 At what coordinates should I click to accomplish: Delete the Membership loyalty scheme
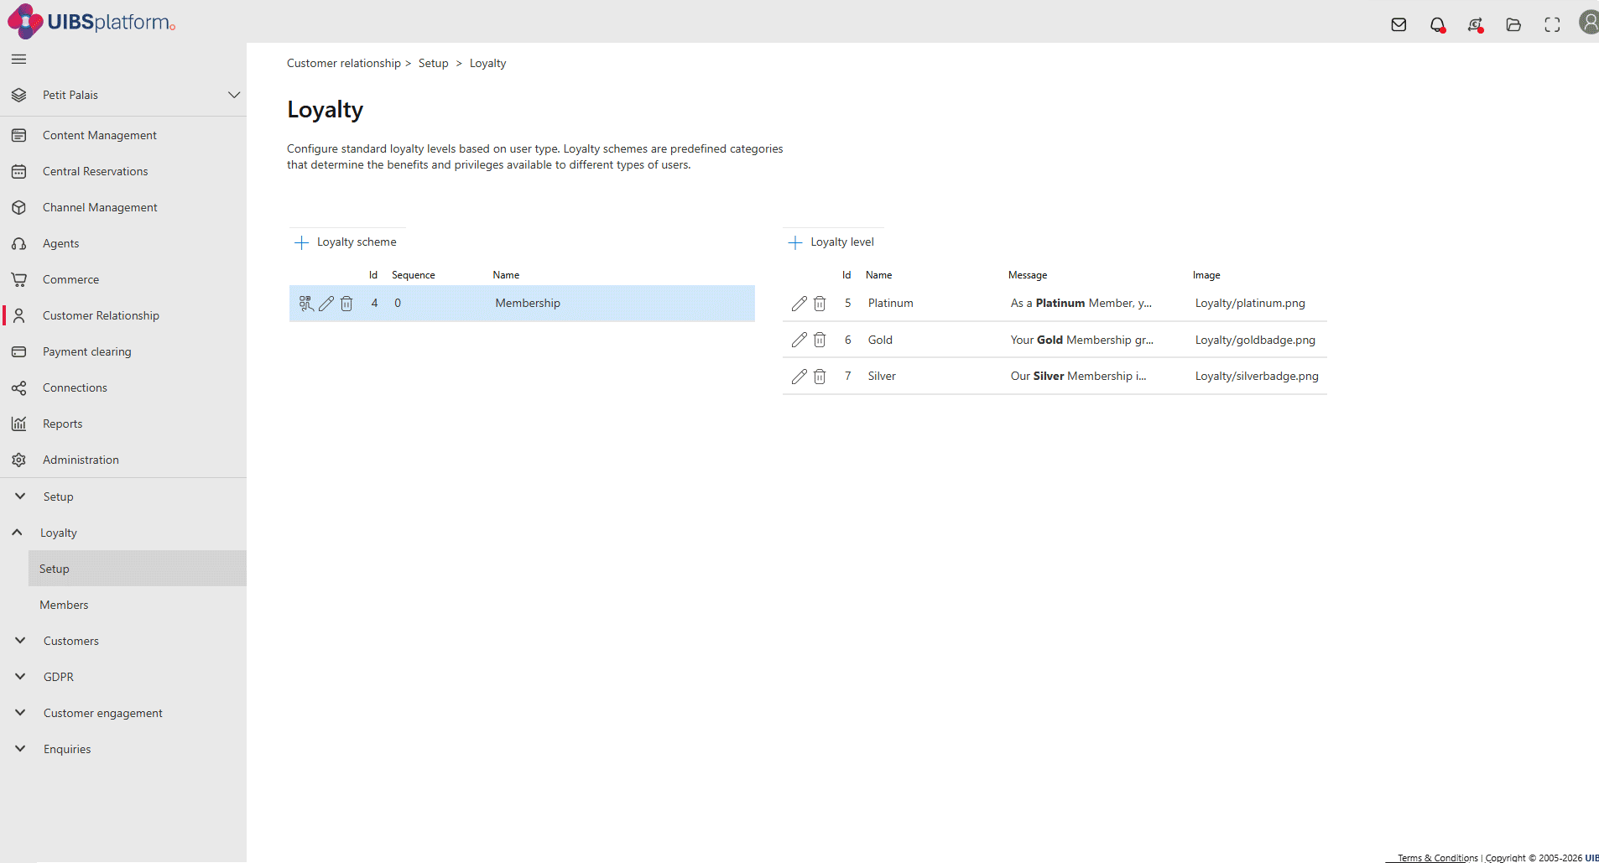pyautogui.click(x=346, y=304)
